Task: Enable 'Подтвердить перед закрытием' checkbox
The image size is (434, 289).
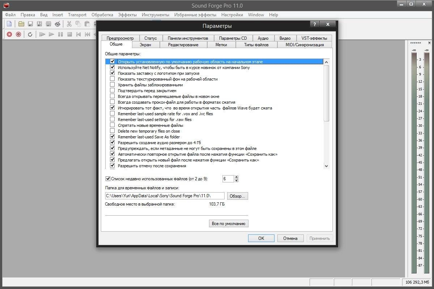Action: (x=112, y=91)
